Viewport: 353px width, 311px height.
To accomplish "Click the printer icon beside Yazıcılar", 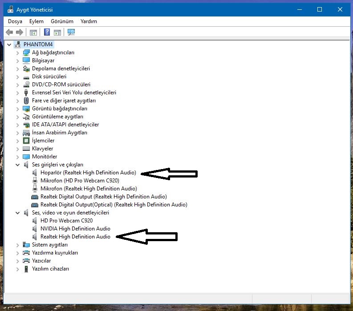I will tap(26, 261).
